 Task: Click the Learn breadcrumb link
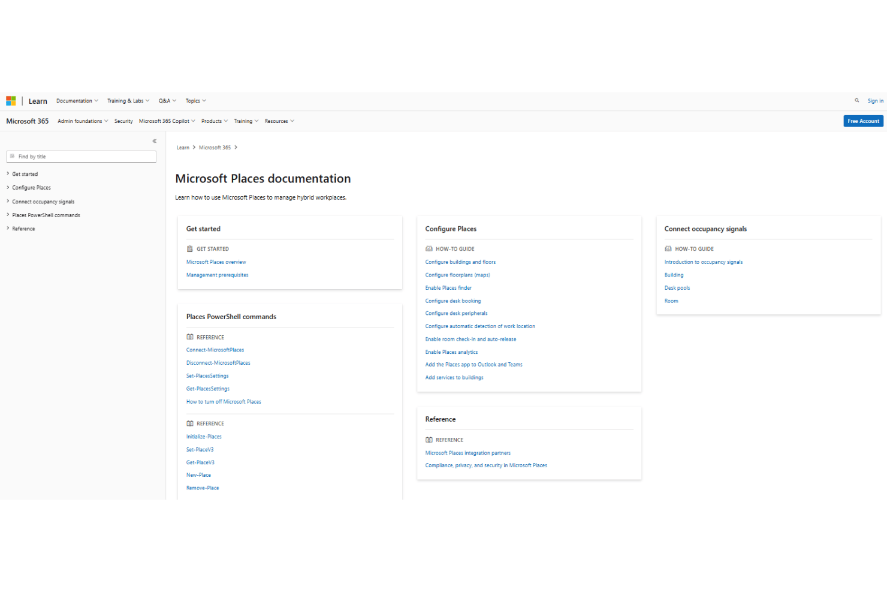click(183, 148)
